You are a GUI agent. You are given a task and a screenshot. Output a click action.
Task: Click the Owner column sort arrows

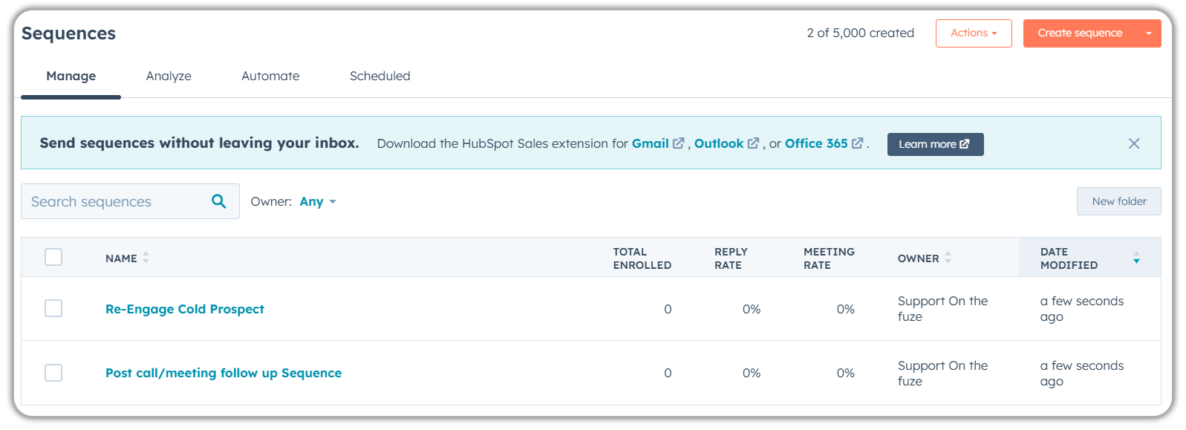[x=948, y=258]
